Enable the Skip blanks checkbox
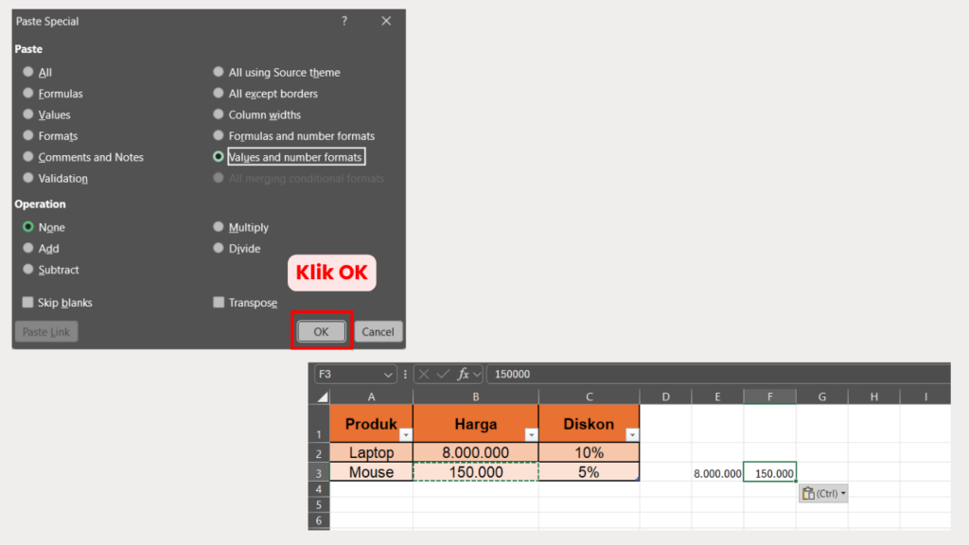This screenshot has width=969, height=545. pos(28,303)
